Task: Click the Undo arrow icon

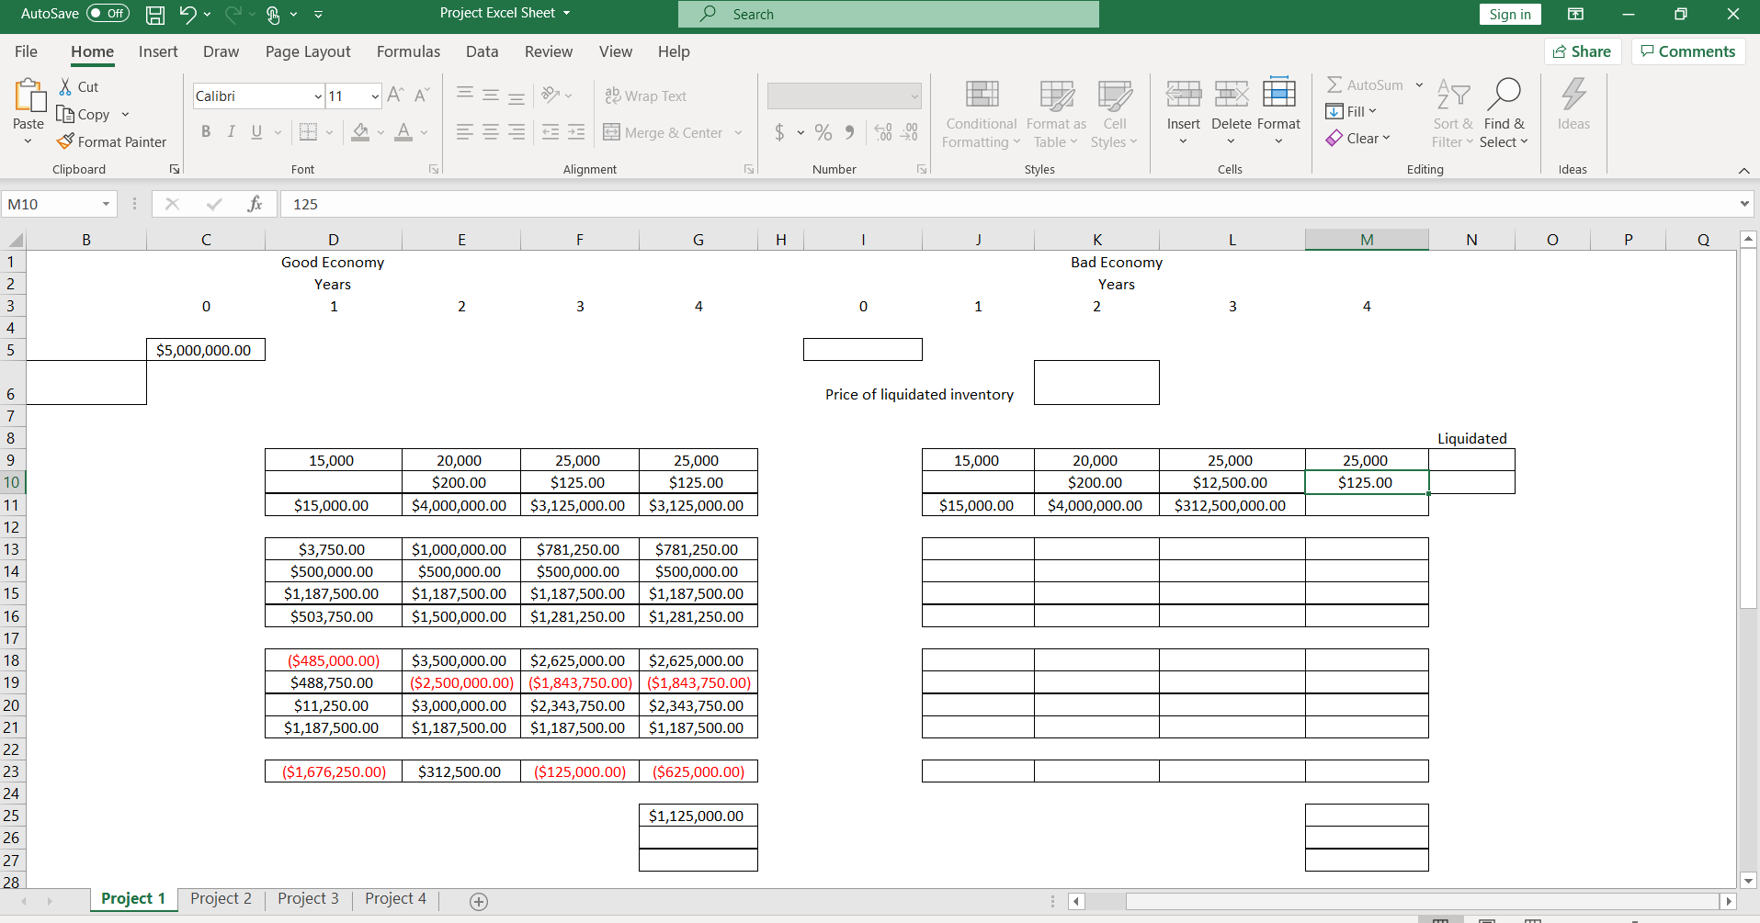Action: [187, 14]
